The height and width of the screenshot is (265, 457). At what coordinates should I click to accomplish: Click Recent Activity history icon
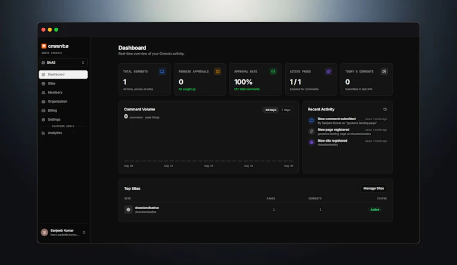(385, 109)
